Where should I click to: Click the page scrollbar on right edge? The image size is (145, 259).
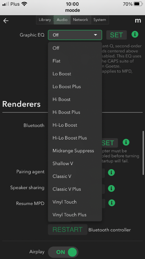coord(143,153)
